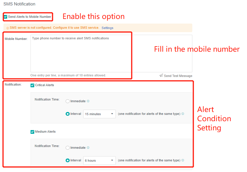Uncheck the Medium Alerts checkbox
Screen dimensions: 247x172
[x=33, y=132]
